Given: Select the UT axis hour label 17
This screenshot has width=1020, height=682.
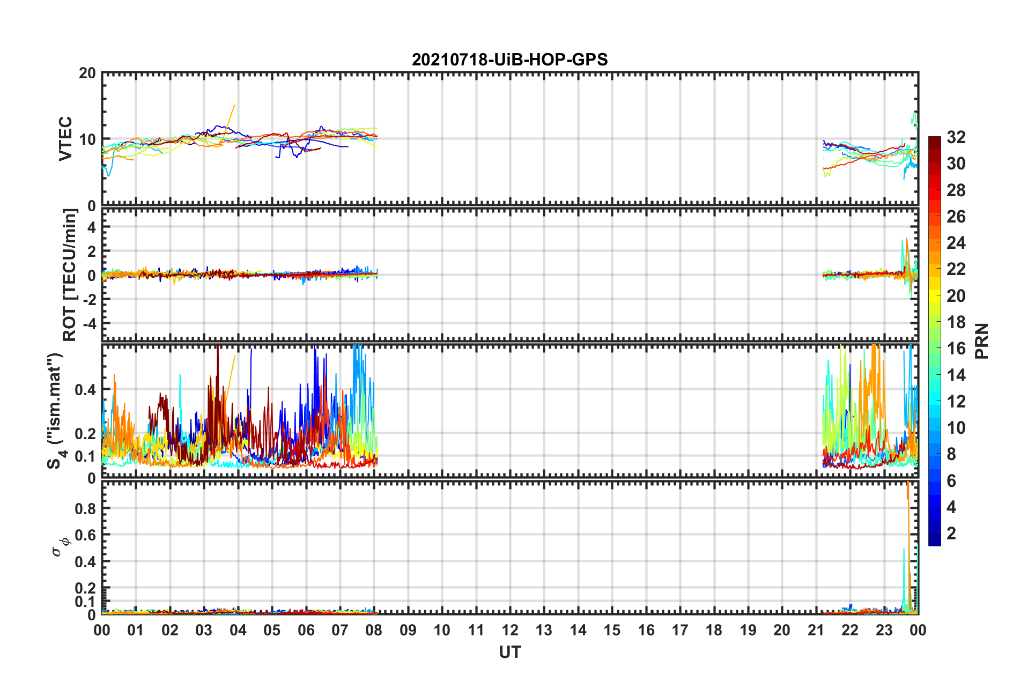Looking at the screenshot, I should coord(680,630).
